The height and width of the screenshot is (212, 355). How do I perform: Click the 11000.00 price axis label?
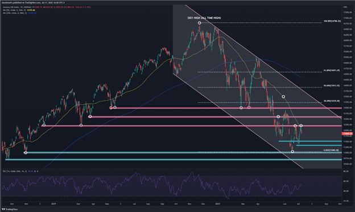coord(348,153)
